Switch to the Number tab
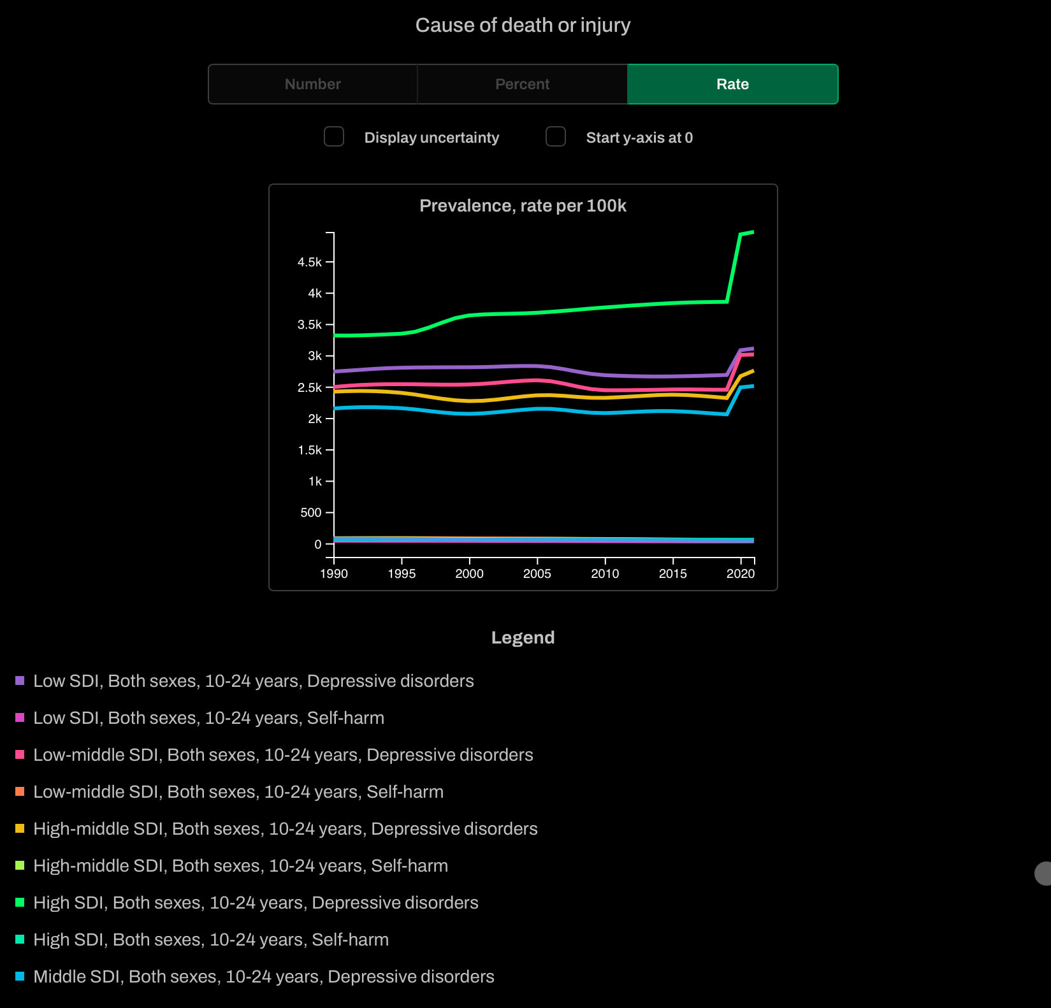 click(x=313, y=84)
